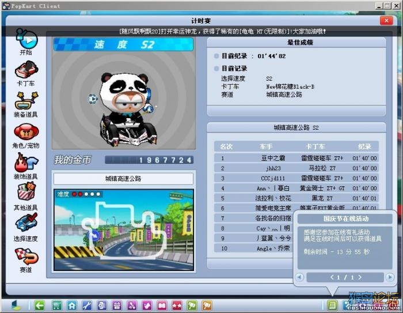Viewport: 403px width, 313px height.
Task: Click the magenta hand icon in toolbar
Action: tap(147, 306)
